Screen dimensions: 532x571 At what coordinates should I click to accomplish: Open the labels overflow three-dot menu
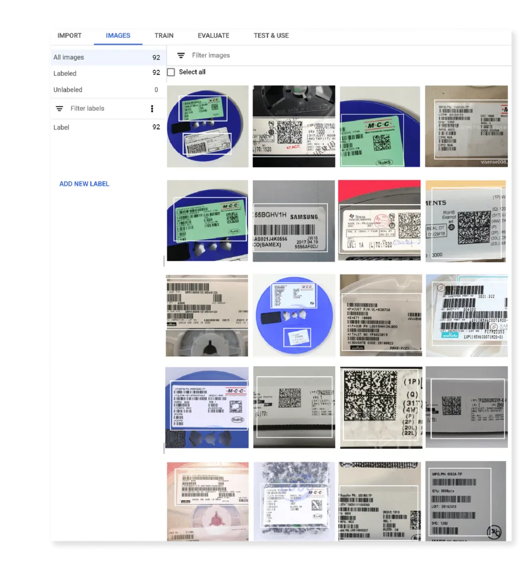pyautogui.click(x=152, y=108)
